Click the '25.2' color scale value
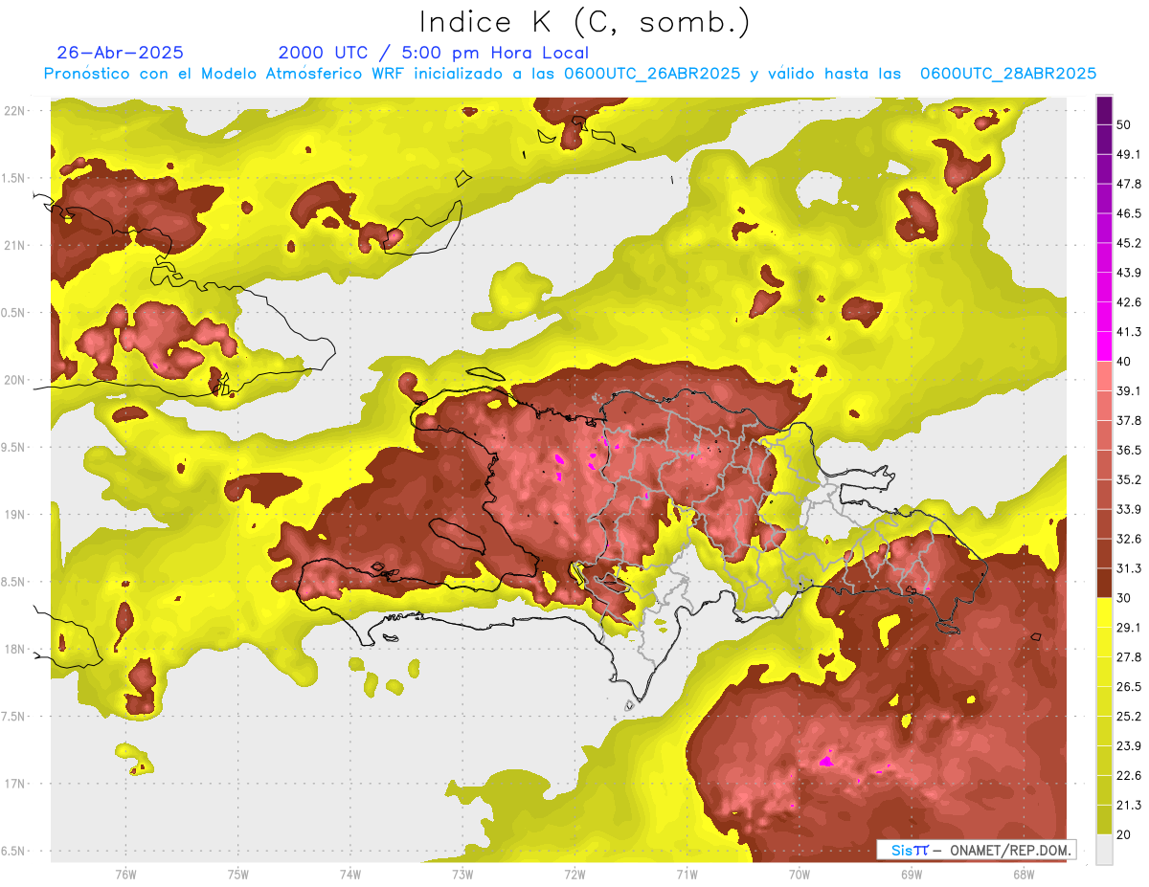Viewport: 1149px width, 887px height. click(x=1128, y=717)
